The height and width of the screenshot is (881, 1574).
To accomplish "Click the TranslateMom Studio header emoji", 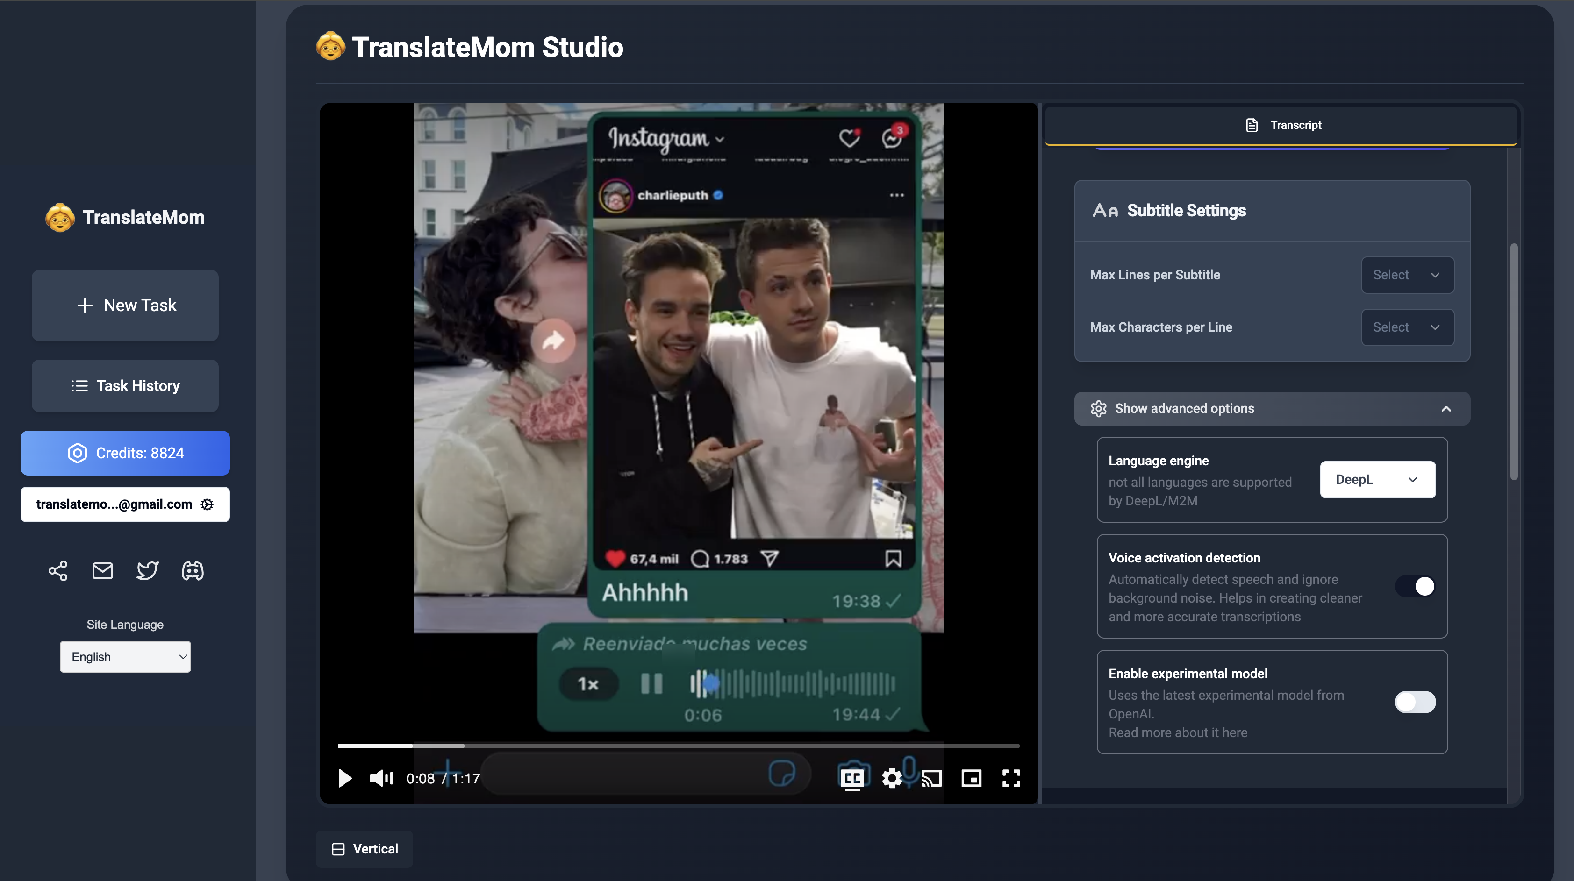I will click(330, 46).
